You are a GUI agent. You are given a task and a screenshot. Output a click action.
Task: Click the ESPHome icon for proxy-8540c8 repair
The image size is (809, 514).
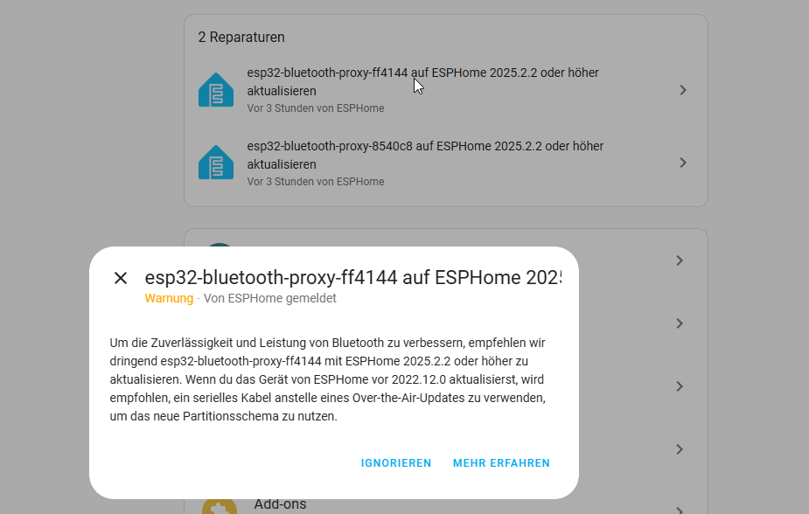[215, 163]
